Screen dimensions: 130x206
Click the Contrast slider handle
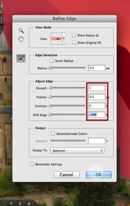[x=50, y=106]
